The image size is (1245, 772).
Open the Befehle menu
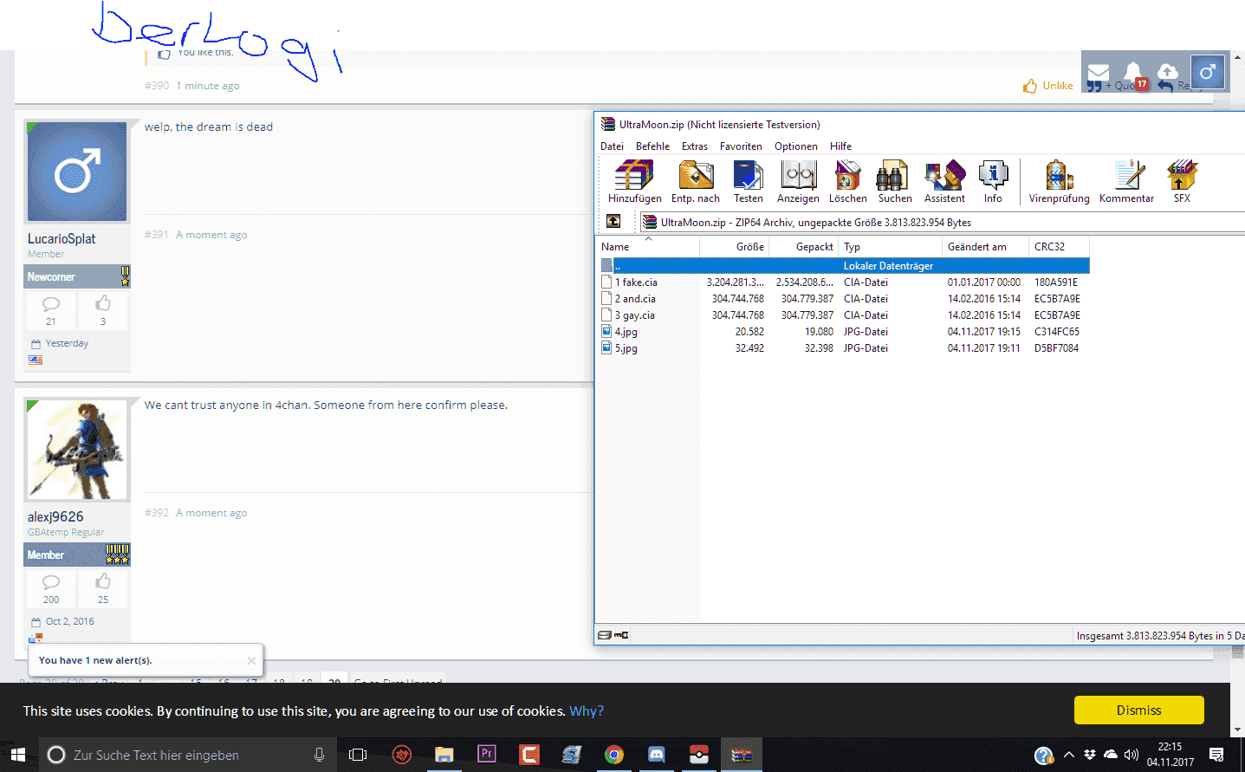tap(652, 146)
